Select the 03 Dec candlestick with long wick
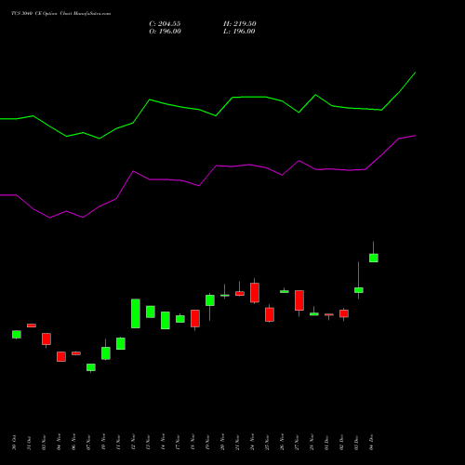 point(359,290)
